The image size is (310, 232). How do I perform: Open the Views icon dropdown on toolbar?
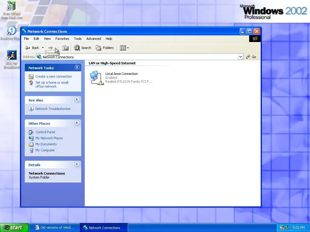tap(124, 48)
